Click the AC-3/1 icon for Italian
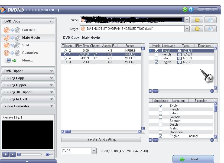The height and width of the screenshot is (163, 224). pyautogui.click(x=179, y=58)
